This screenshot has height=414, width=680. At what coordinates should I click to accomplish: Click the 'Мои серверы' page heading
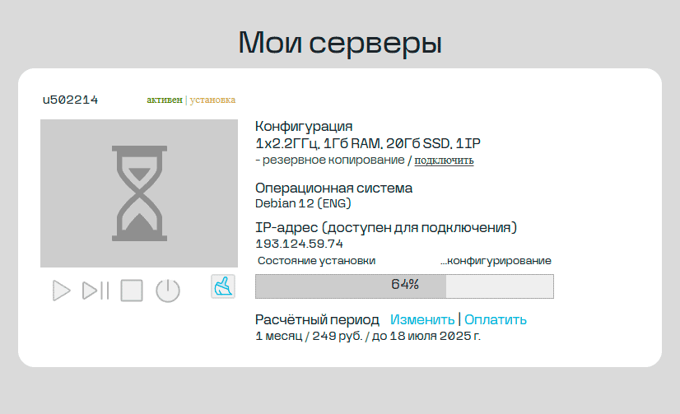point(340,43)
